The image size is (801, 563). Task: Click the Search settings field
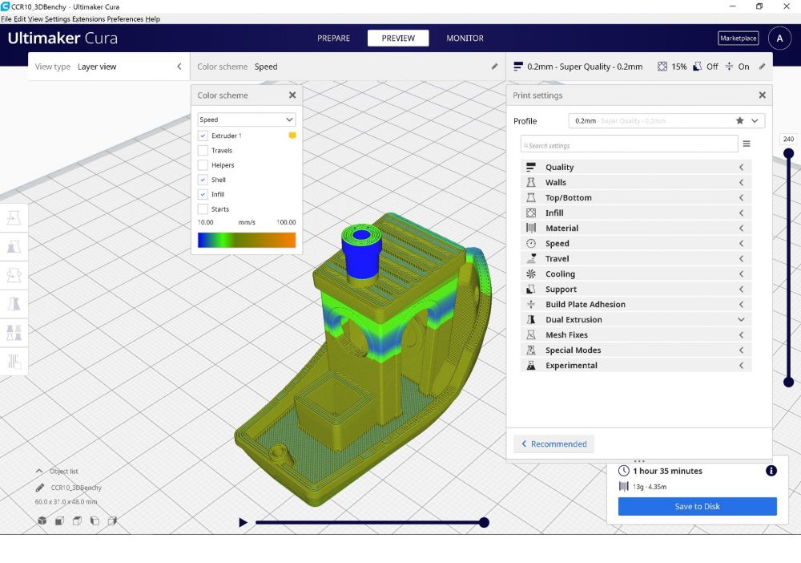(x=630, y=144)
